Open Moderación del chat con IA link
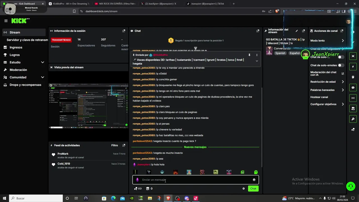 [327, 74]
